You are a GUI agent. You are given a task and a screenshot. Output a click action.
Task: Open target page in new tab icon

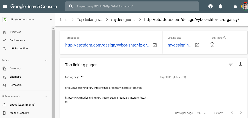point(155,45)
